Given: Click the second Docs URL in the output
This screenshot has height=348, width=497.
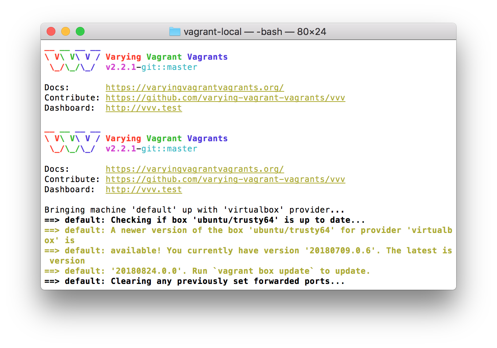Looking at the screenshot, I should click(x=195, y=169).
